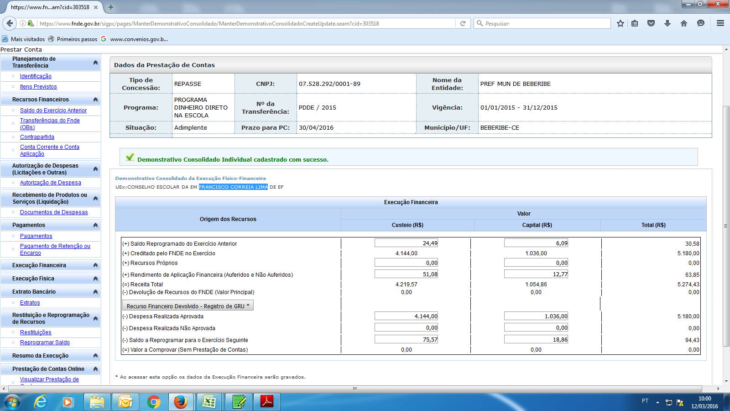Open the Firefox downloads arrow icon
730x411 pixels.
[667, 23]
